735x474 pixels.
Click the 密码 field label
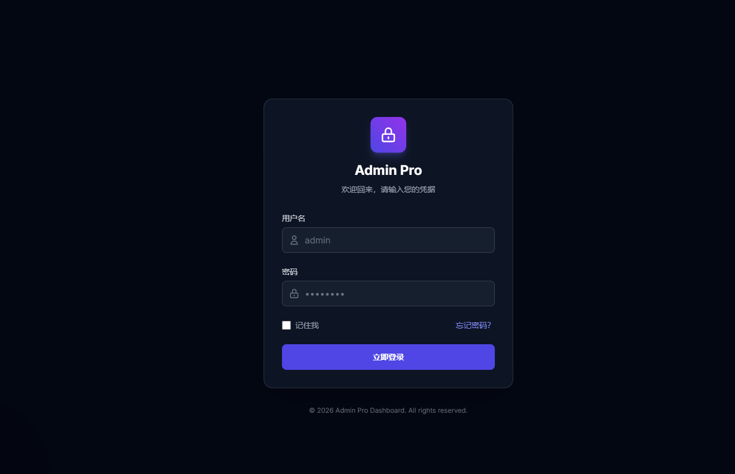[x=290, y=272]
